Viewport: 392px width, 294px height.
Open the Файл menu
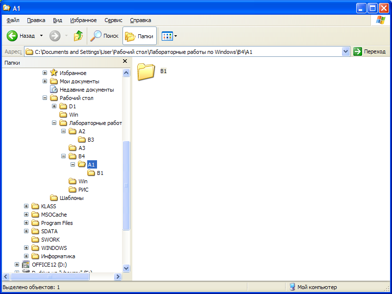[13, 20]
